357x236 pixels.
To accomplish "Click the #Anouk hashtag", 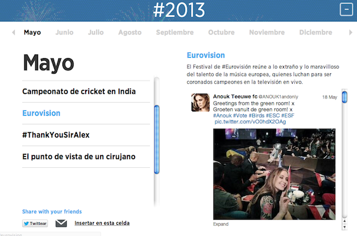I will (222, 116).
